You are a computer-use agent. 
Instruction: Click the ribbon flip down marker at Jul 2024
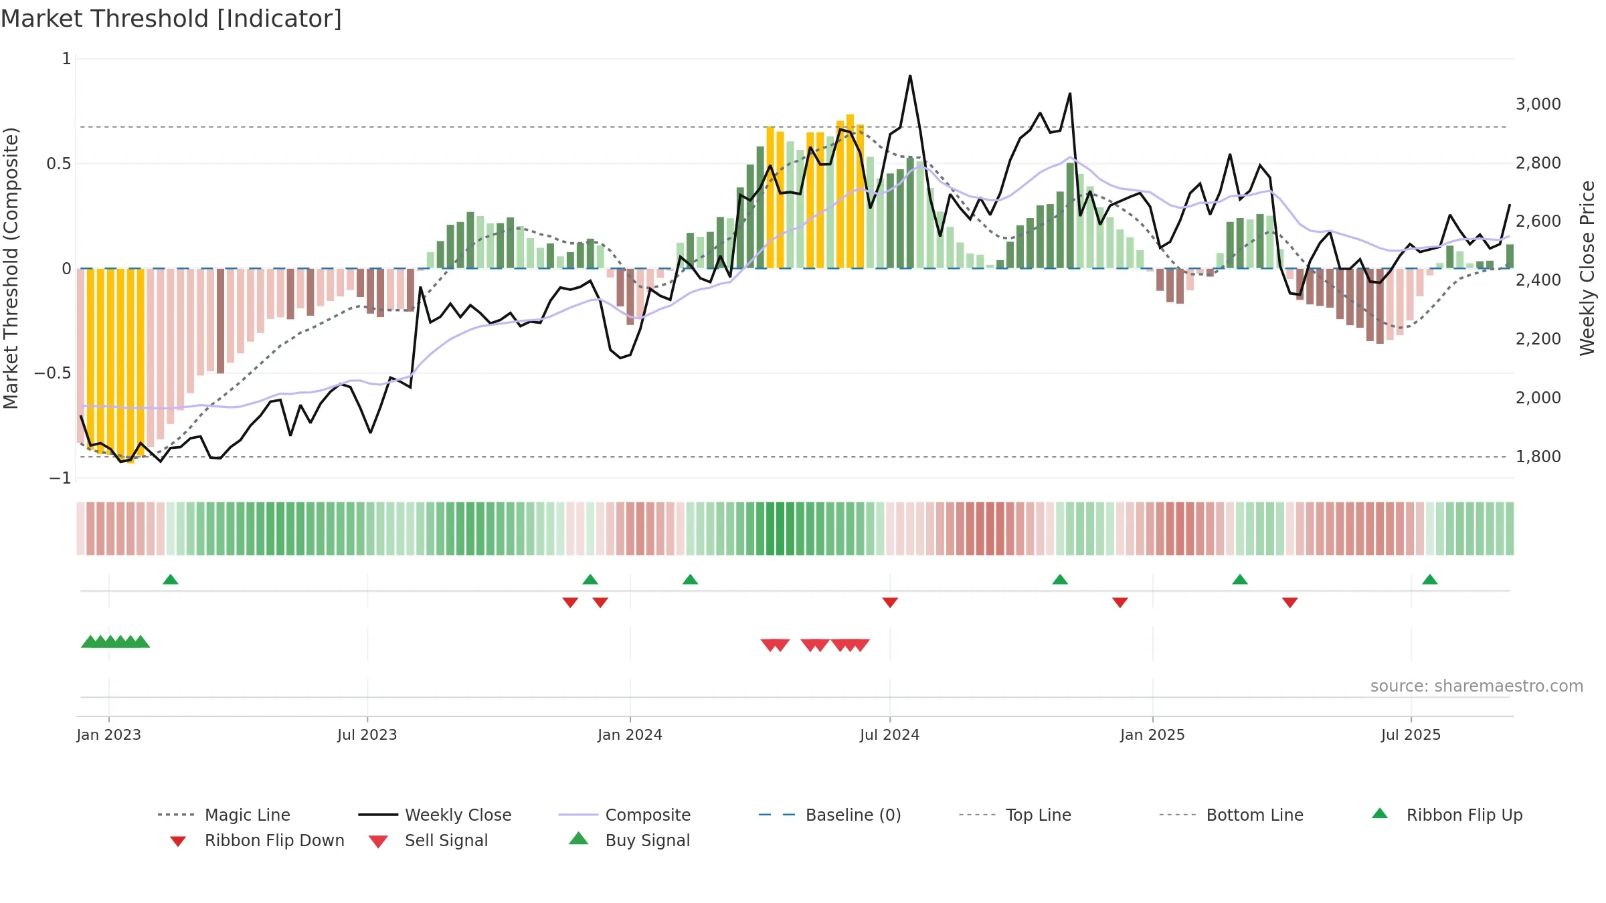890,603
